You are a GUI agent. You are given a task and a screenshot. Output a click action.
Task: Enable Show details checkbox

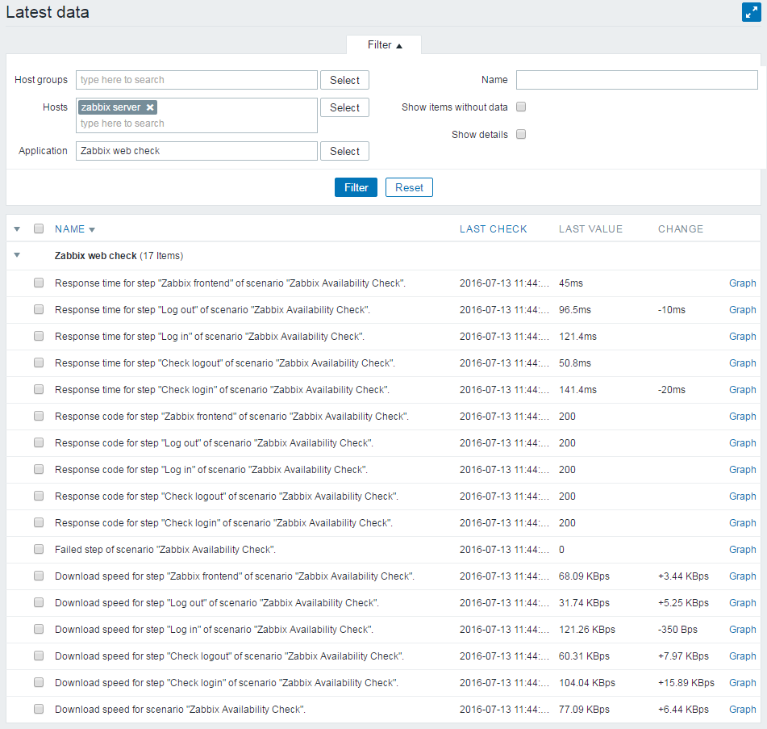521,134
